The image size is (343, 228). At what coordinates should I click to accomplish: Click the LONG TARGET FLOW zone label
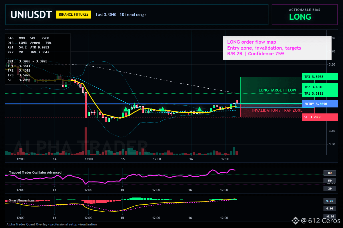coord(277,90)
